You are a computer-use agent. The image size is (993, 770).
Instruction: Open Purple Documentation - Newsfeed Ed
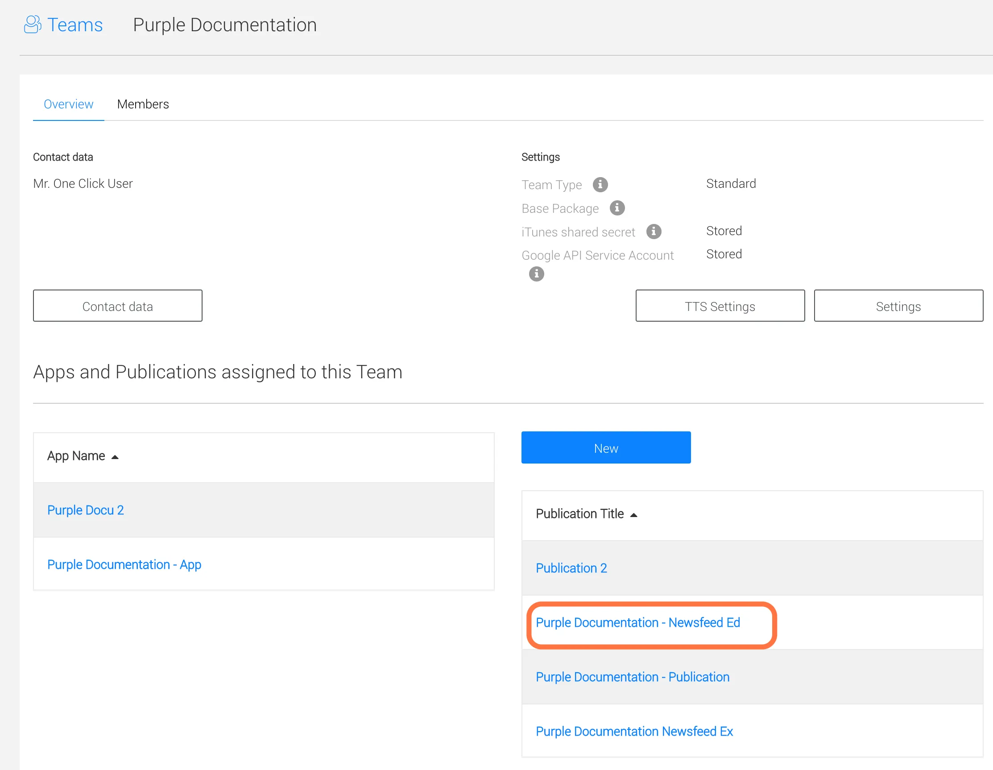[x=638, y=623]
